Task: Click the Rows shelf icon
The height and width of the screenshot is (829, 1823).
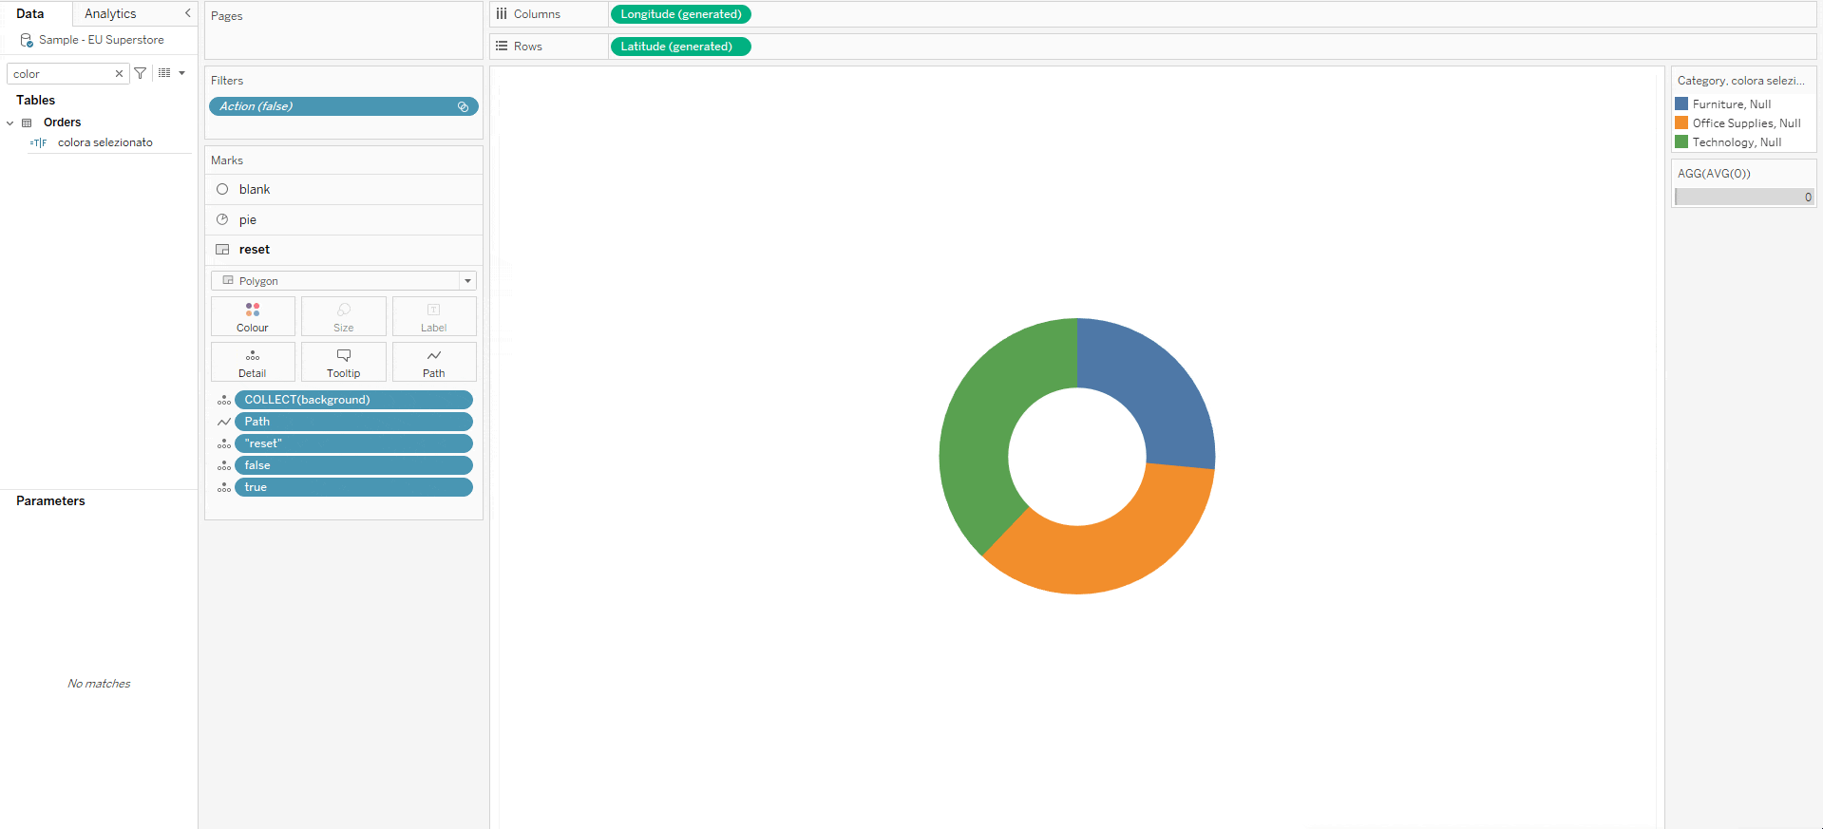Action: (502, 46)
